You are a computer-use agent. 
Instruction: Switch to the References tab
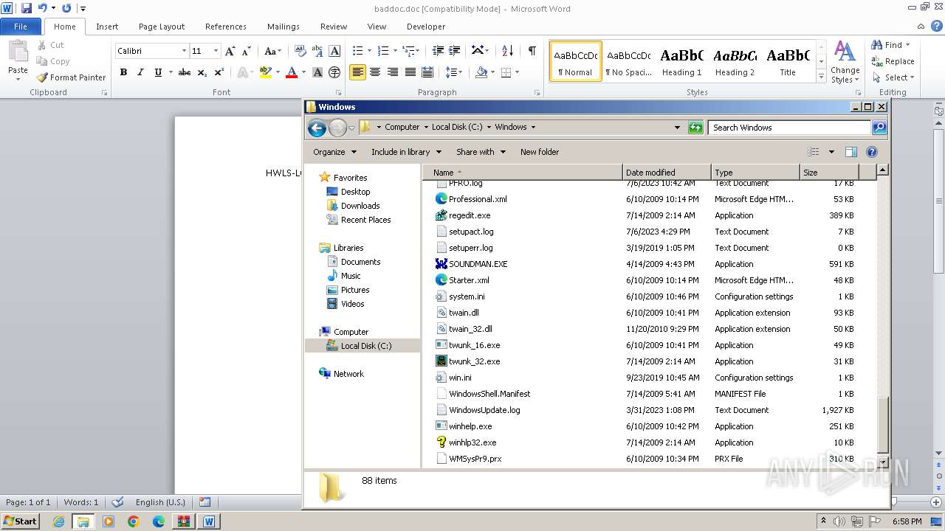point(226,27)
